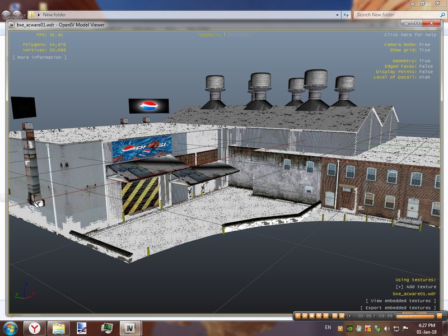Select the bxe_acware01.wdr texture entry
Image resolution: width=448 pixels, height=336 pixels.
[x=414, y=293]
